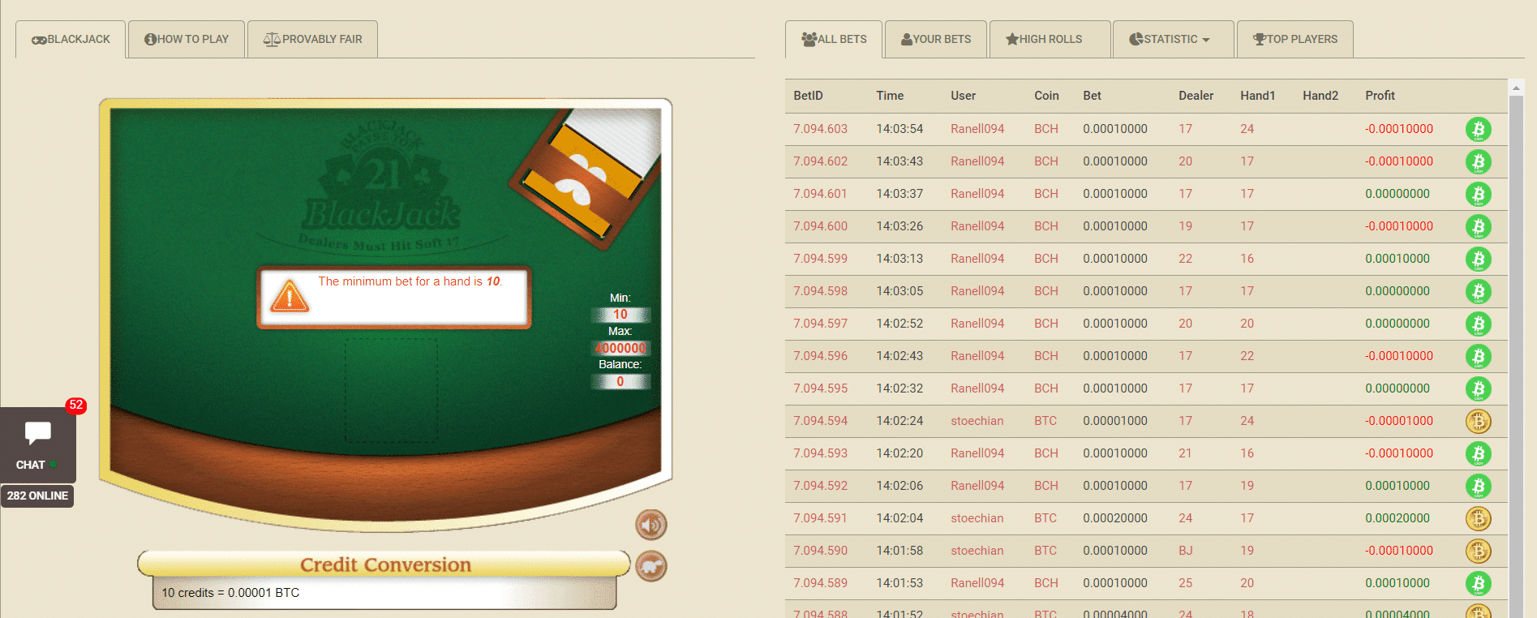Viewport: 1537px width, 618px height.
Task: Click the scroll-up arrow of bets list
Action: click(1515, 88)
